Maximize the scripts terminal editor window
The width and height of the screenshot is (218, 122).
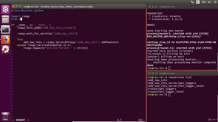20,6
